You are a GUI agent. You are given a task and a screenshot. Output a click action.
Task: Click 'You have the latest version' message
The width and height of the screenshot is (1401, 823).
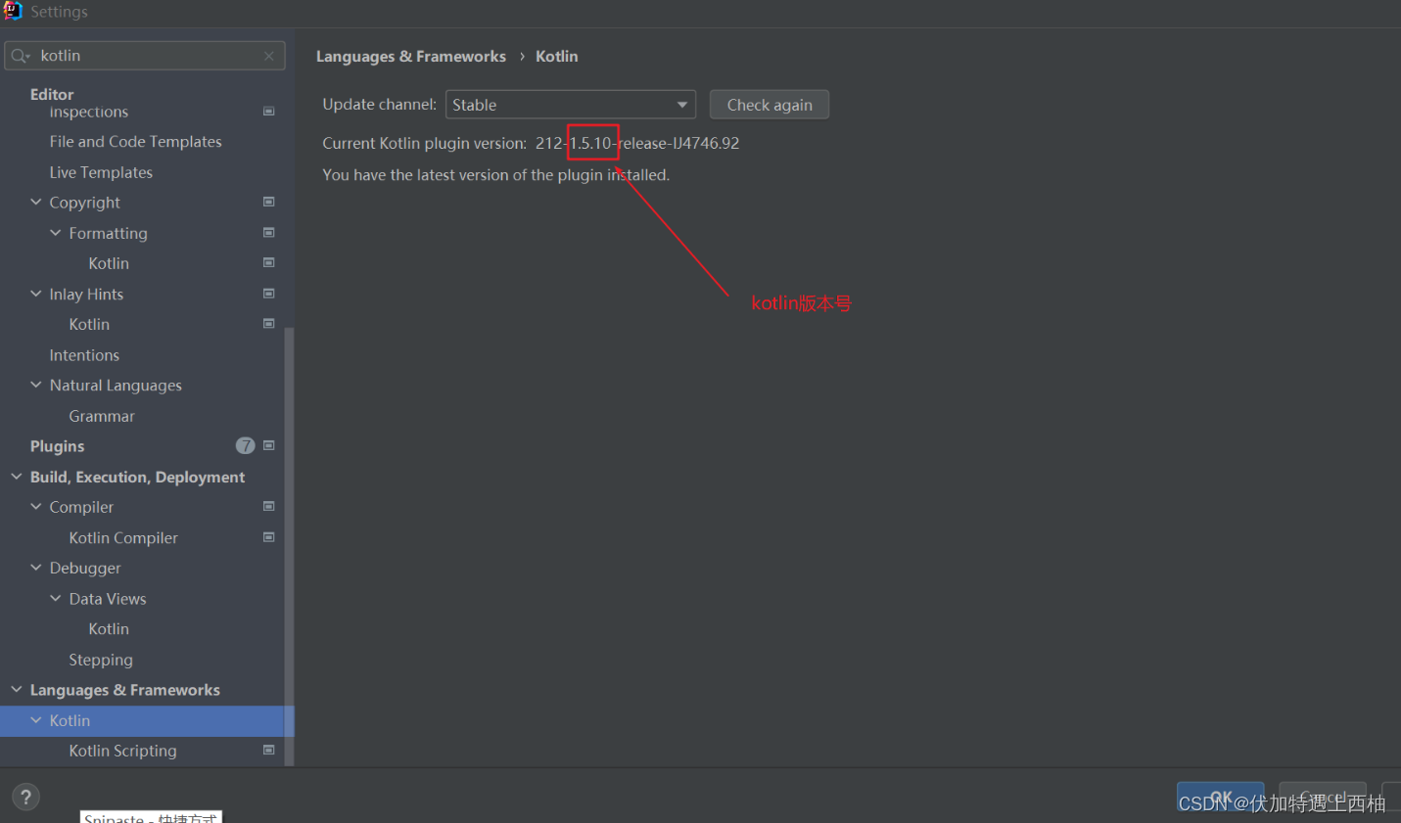click(x=496, y=175)
